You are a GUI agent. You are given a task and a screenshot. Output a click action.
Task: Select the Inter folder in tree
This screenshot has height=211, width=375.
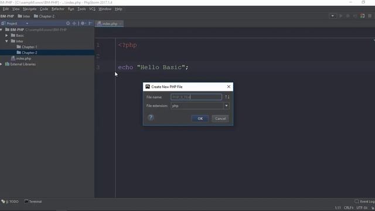(17, 41)
